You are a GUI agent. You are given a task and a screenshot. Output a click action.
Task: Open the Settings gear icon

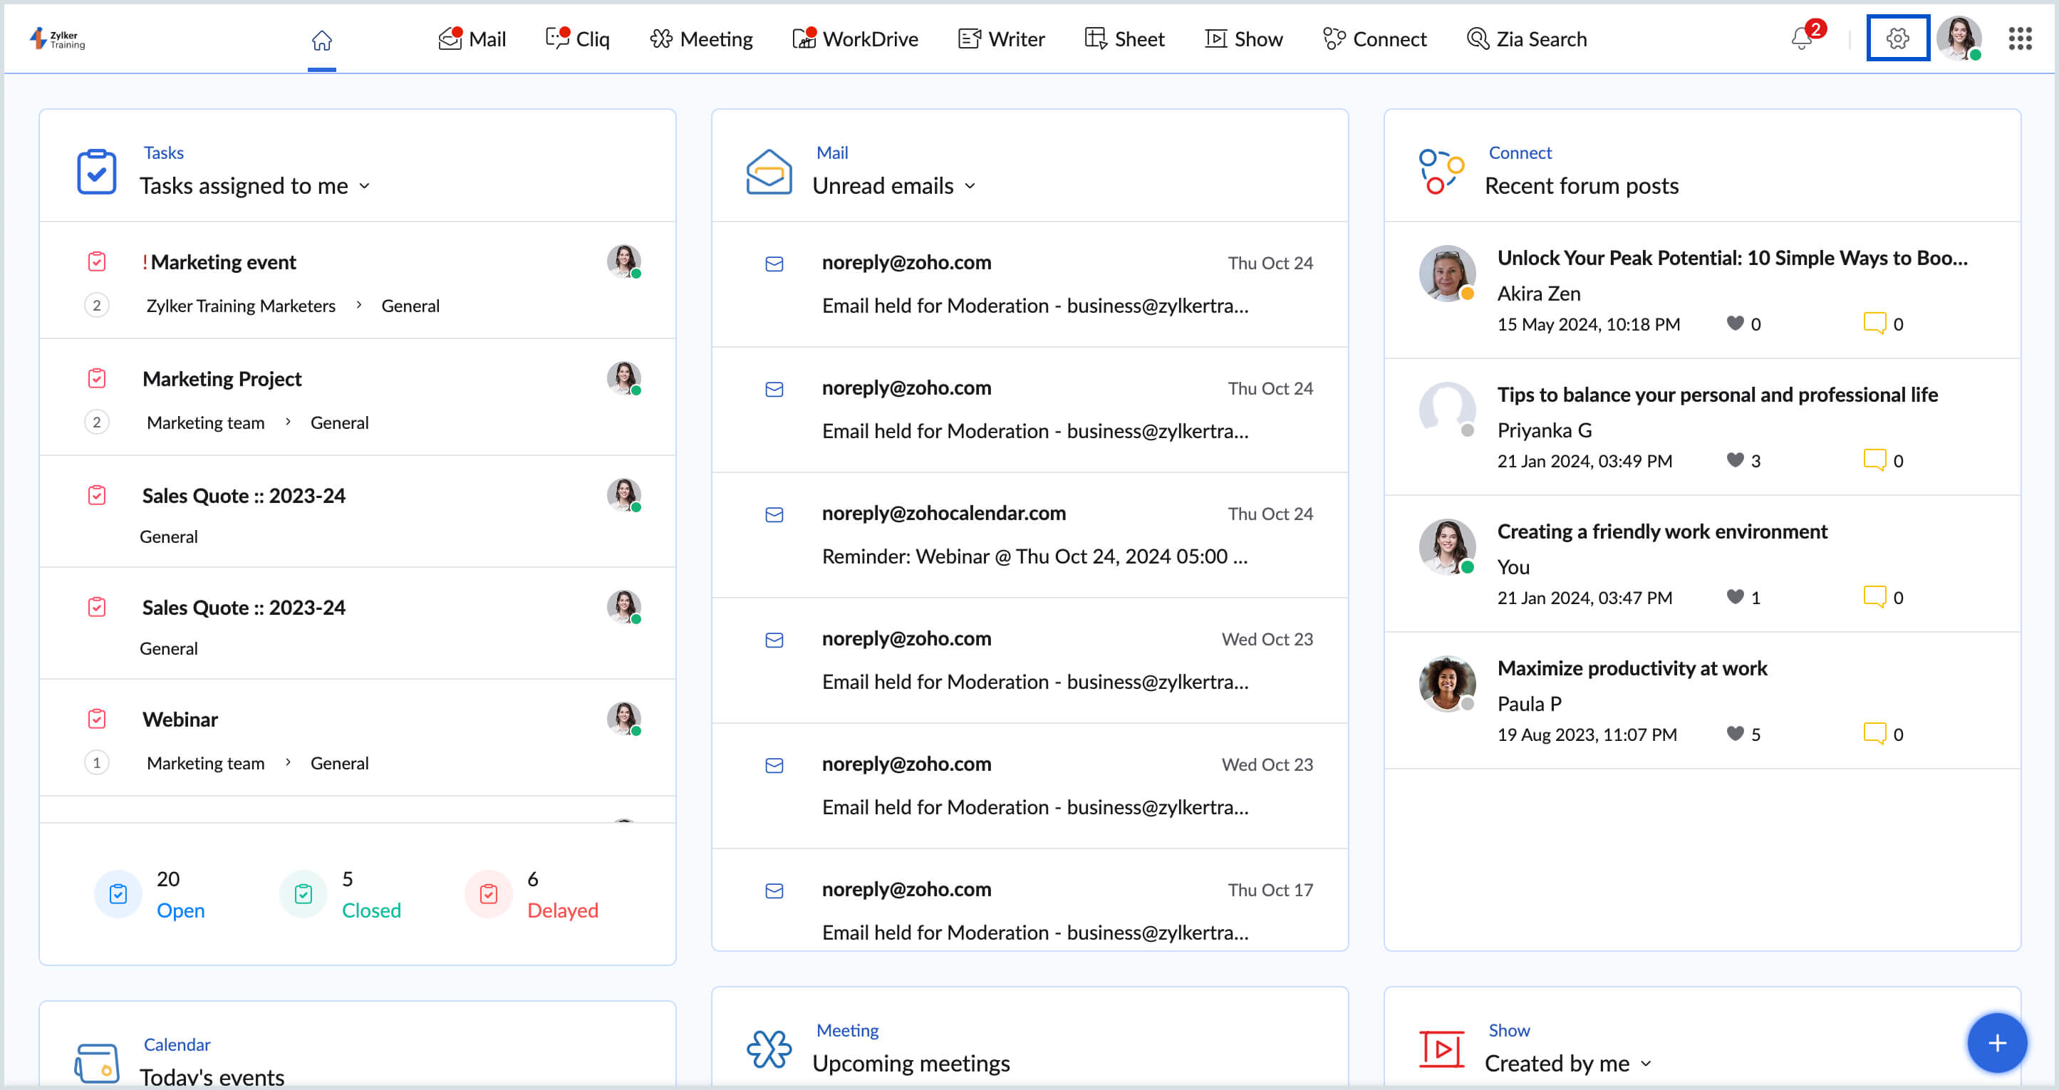point(1897,38)
